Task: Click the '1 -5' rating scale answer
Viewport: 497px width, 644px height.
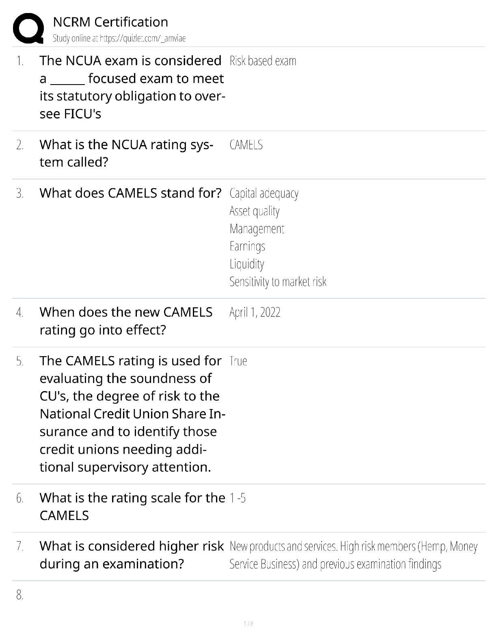Action: tap(238, 498)
